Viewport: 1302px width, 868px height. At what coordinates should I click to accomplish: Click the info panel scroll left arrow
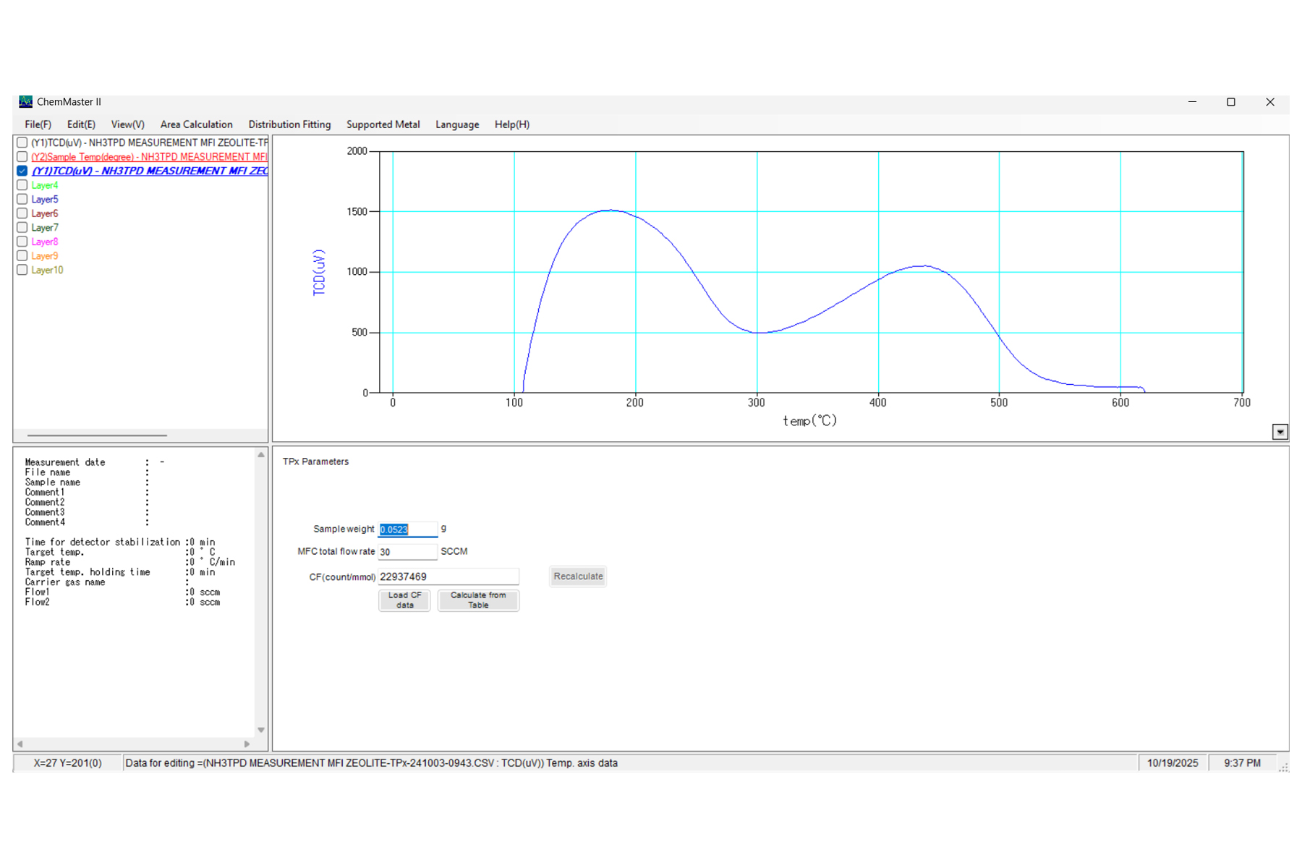[x=20, y=744]
